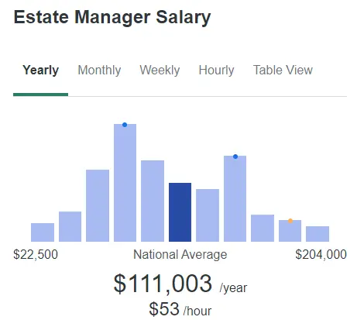Click the bar just left of the dark bar

point(153,201)
